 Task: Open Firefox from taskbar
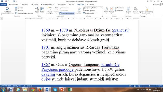[x=40, y=90]
